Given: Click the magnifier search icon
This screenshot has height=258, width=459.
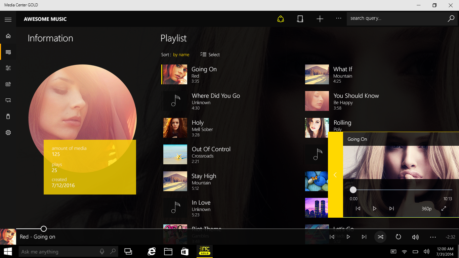Looking at the screenshot, I should (451, 18).
